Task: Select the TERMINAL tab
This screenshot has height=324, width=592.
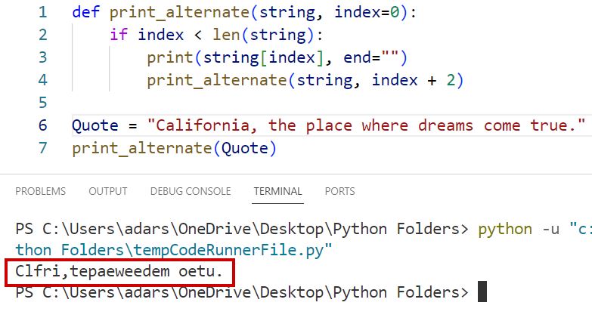Action: pos(278,191)
